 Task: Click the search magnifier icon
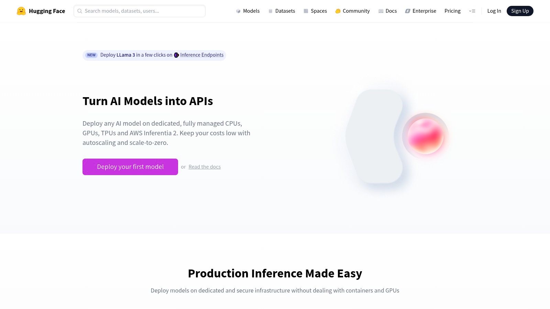80,11
